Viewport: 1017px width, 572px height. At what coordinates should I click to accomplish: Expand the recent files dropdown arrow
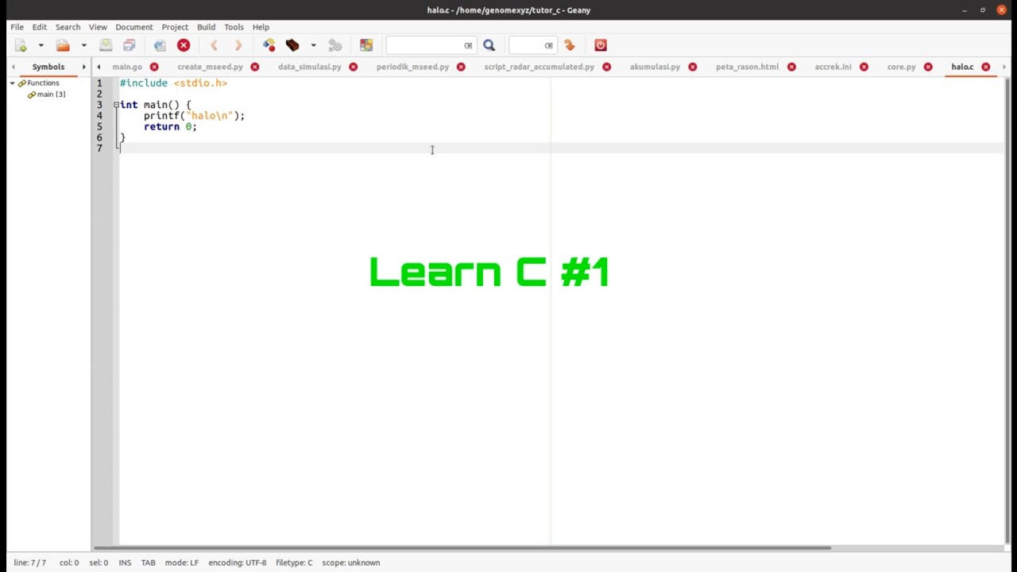[83, 45]
